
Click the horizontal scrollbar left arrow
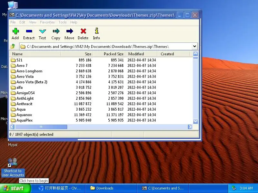pos(12,127)
